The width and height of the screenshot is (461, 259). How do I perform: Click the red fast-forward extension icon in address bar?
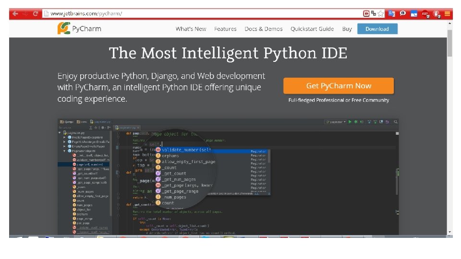tap(366, 13)
